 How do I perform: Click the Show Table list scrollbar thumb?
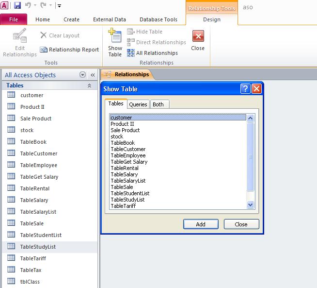[x=250, y=156]
